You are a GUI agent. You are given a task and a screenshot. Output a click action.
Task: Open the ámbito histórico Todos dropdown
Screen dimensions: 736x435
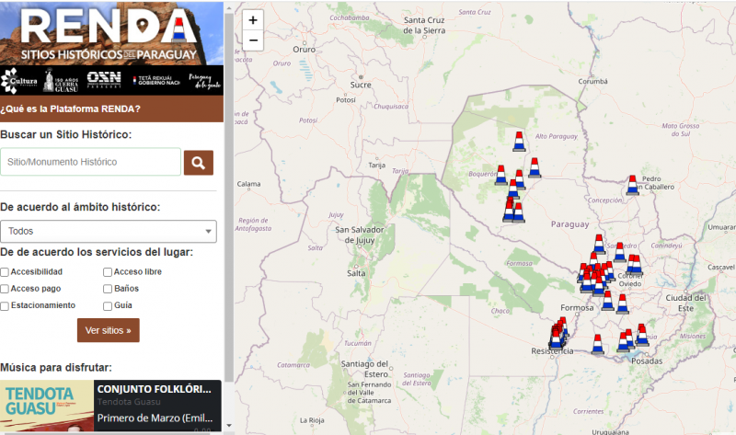tap(109, 232)
